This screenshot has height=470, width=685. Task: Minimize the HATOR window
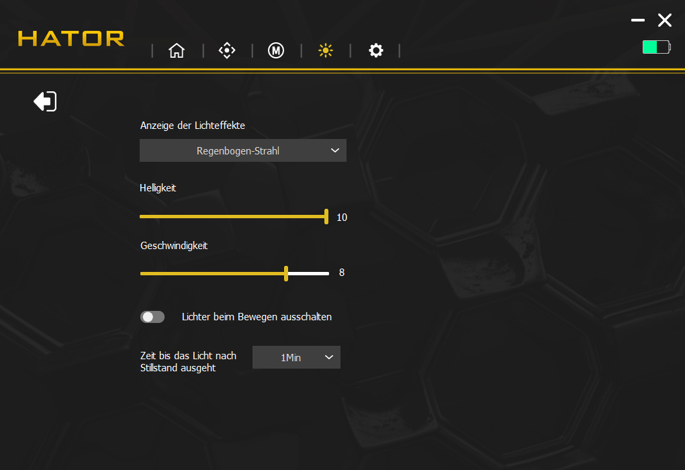coord(637,20)
